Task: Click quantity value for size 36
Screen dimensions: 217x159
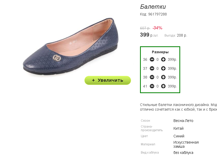Action: [158, 59]
